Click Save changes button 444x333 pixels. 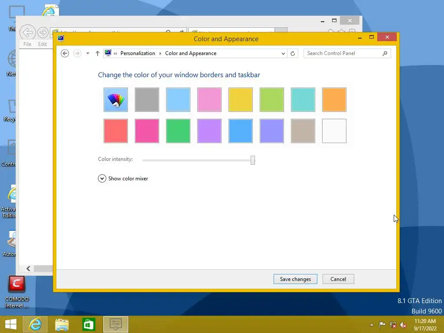pos(295,279)
